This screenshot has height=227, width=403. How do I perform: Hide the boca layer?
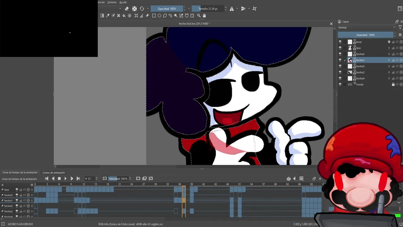pos(340,42)
